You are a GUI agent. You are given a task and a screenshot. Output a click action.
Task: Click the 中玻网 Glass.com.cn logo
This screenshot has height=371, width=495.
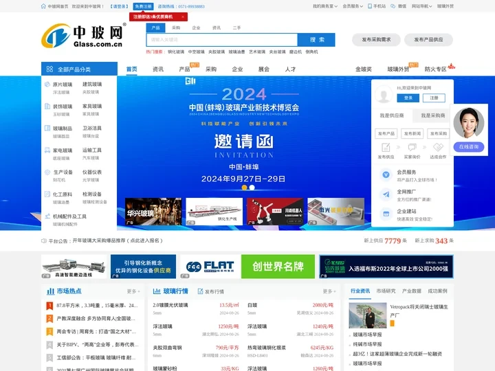(84, 35)
